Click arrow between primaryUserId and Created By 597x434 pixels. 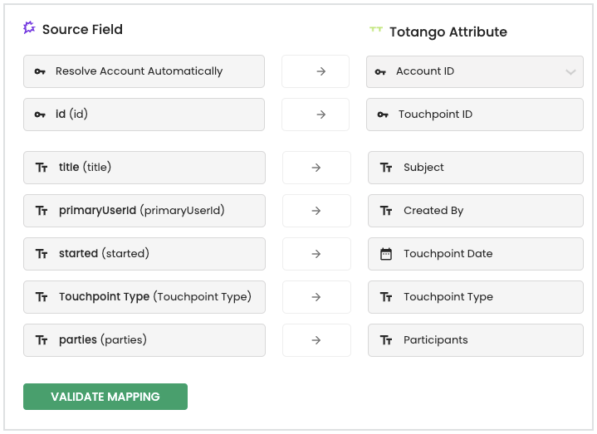click(x=316, y=211)
